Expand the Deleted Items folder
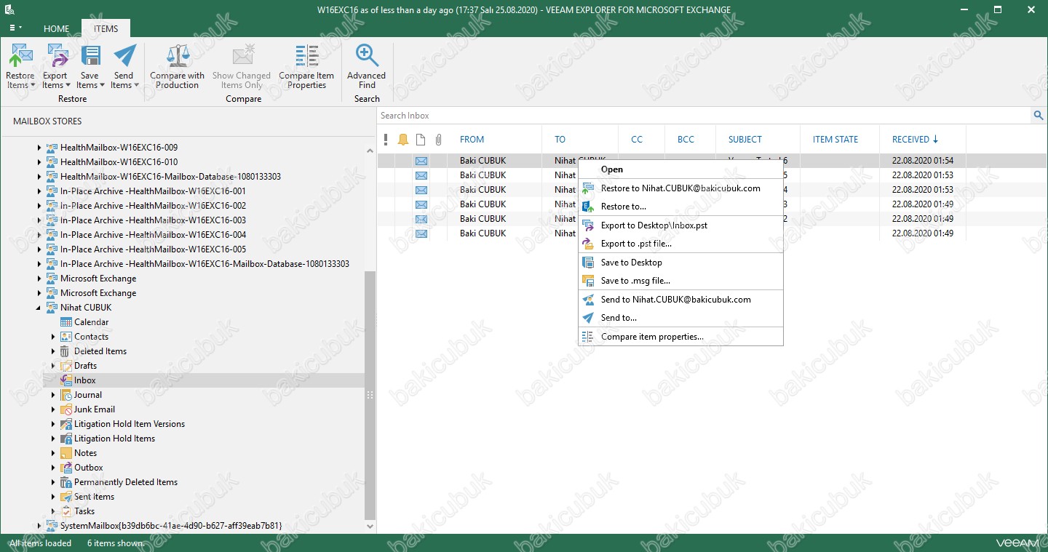The width and height of the screenshot is (1048, 552). pos(53,351)
